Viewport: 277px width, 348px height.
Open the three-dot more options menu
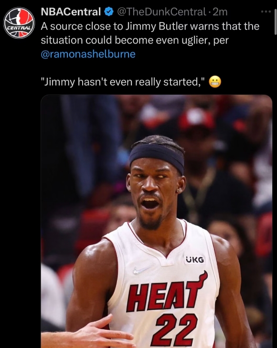pyautogui.click(x=266, y=11)
